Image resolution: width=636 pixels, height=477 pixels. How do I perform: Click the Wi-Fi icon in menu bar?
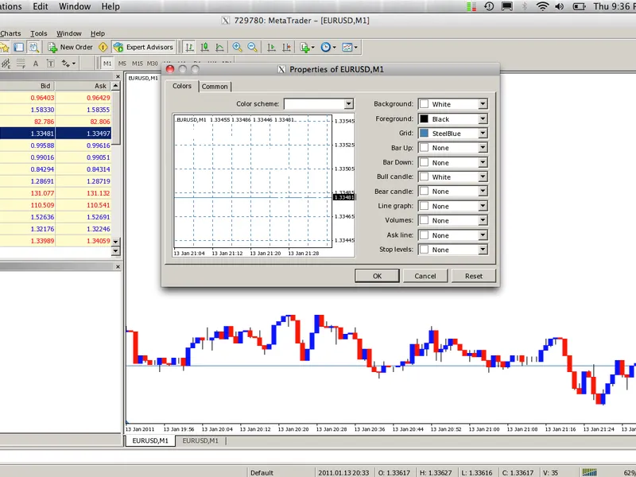(x=542, y=6)
